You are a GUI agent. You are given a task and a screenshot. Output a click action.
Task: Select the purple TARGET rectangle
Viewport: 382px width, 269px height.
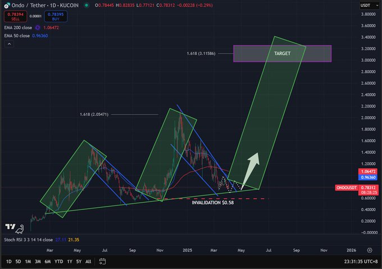point(282,53)
